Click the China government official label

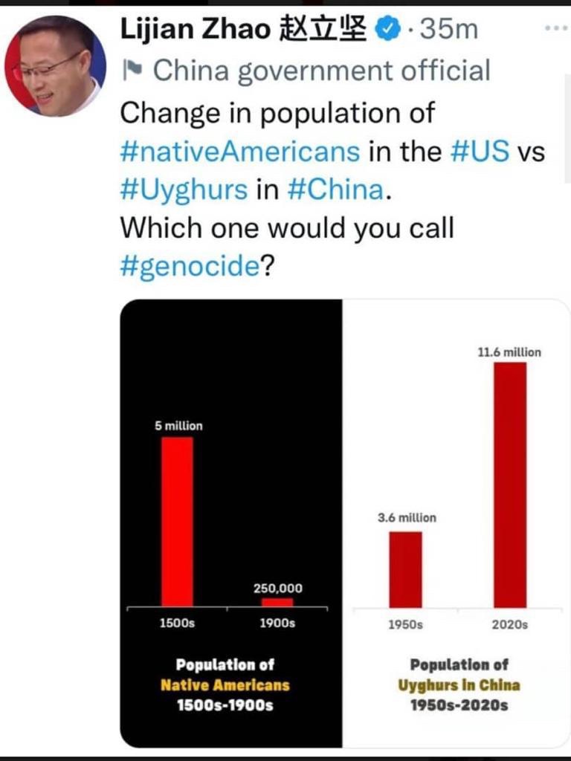pos(321,71)
